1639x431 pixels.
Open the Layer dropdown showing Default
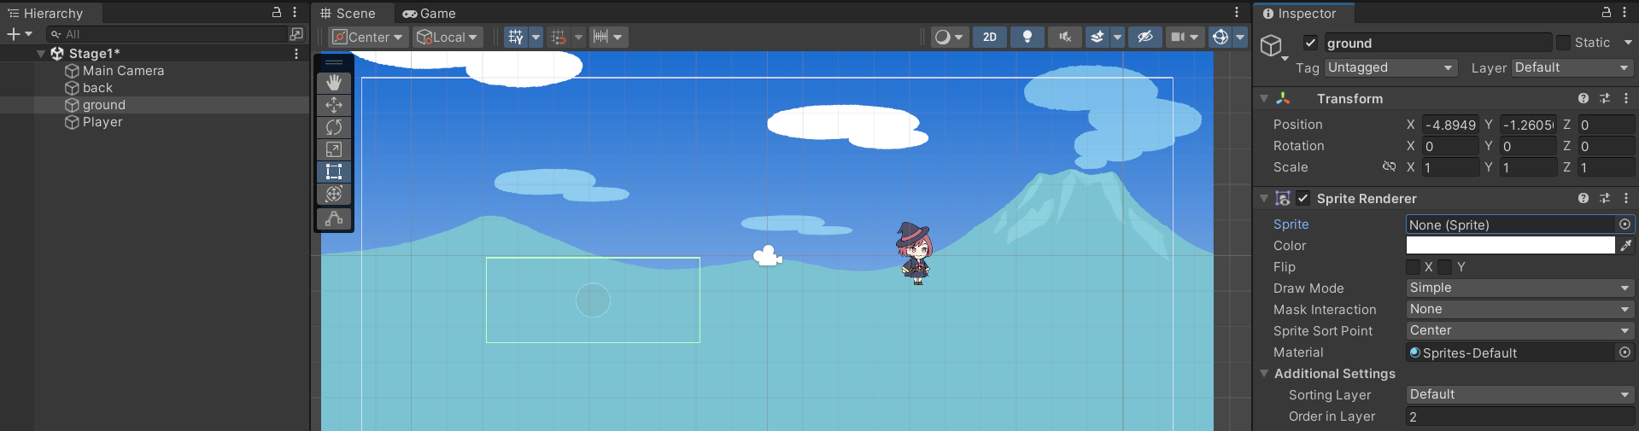(1573, 67)
